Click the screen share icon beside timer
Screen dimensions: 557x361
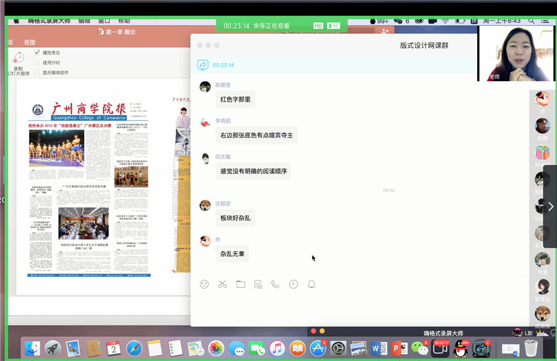point(202,65)
